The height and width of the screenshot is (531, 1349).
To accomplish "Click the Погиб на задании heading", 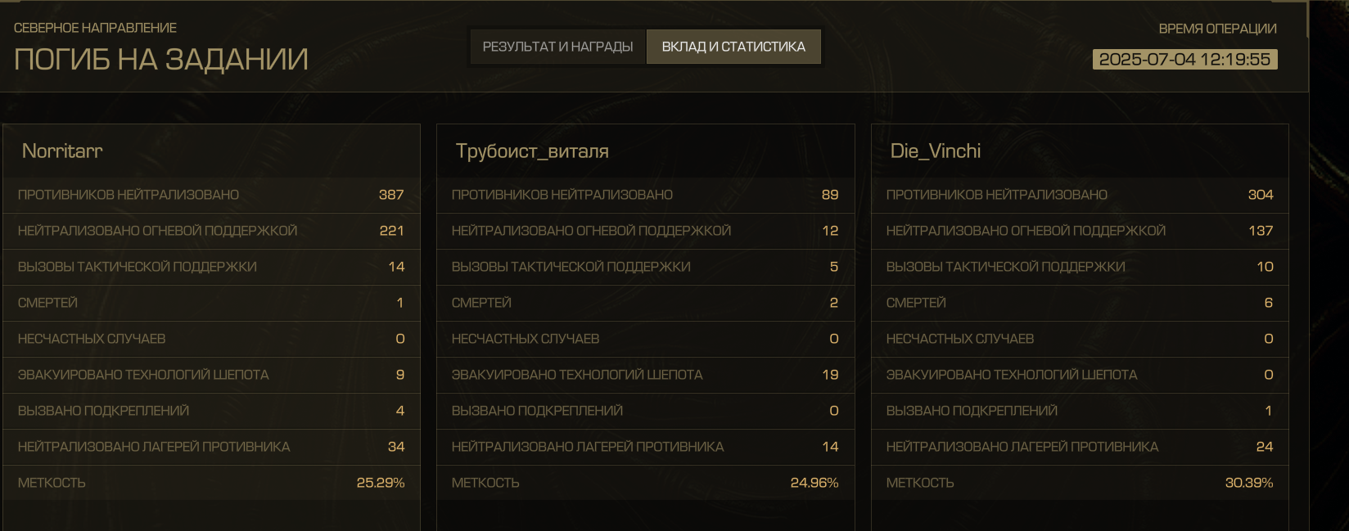I will tap(160, 60).
